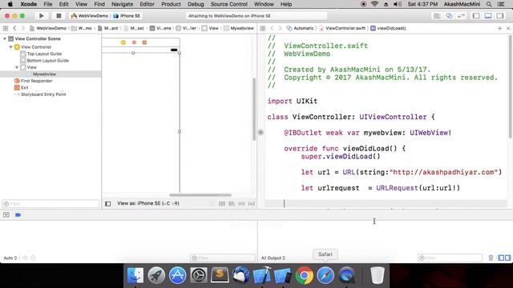The height and width of the screenshot is (288, 513).
Task: Toggle the debug area panel
Action: coord(488,16)
